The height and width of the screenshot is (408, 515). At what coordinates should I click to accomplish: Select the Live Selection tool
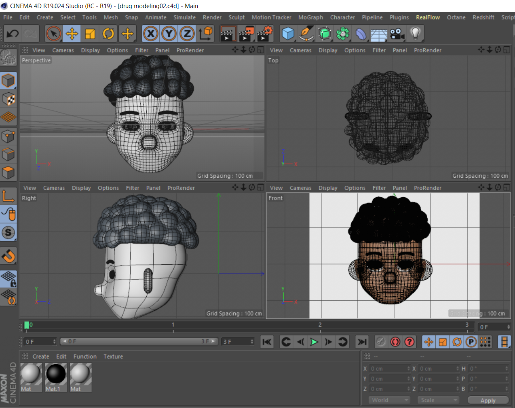53,34
